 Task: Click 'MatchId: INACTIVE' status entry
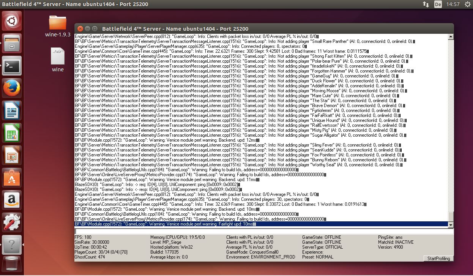pyautogui.click(x=396, y=242)
